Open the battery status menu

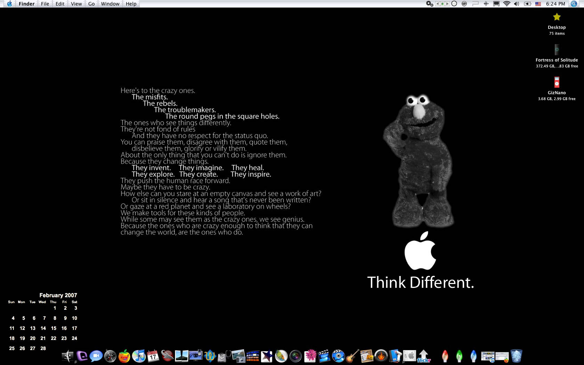[528, 4]
